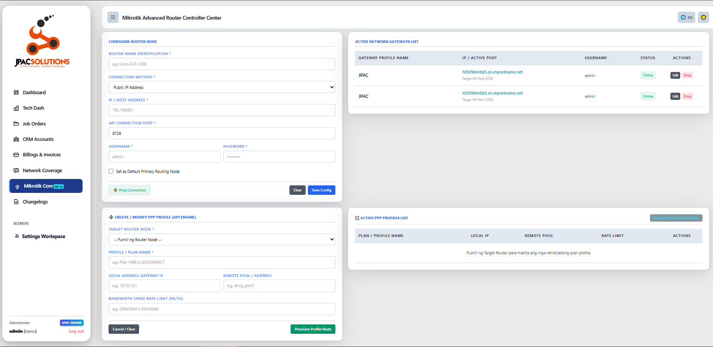
Task: Log out of the admin account
Action: click(x=76, y=332)
